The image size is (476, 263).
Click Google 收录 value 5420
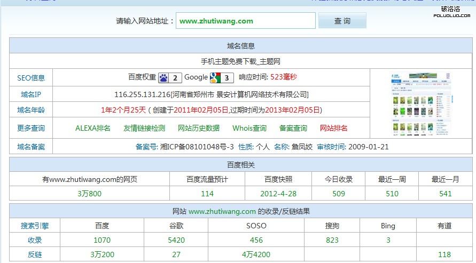pos(176,240)
